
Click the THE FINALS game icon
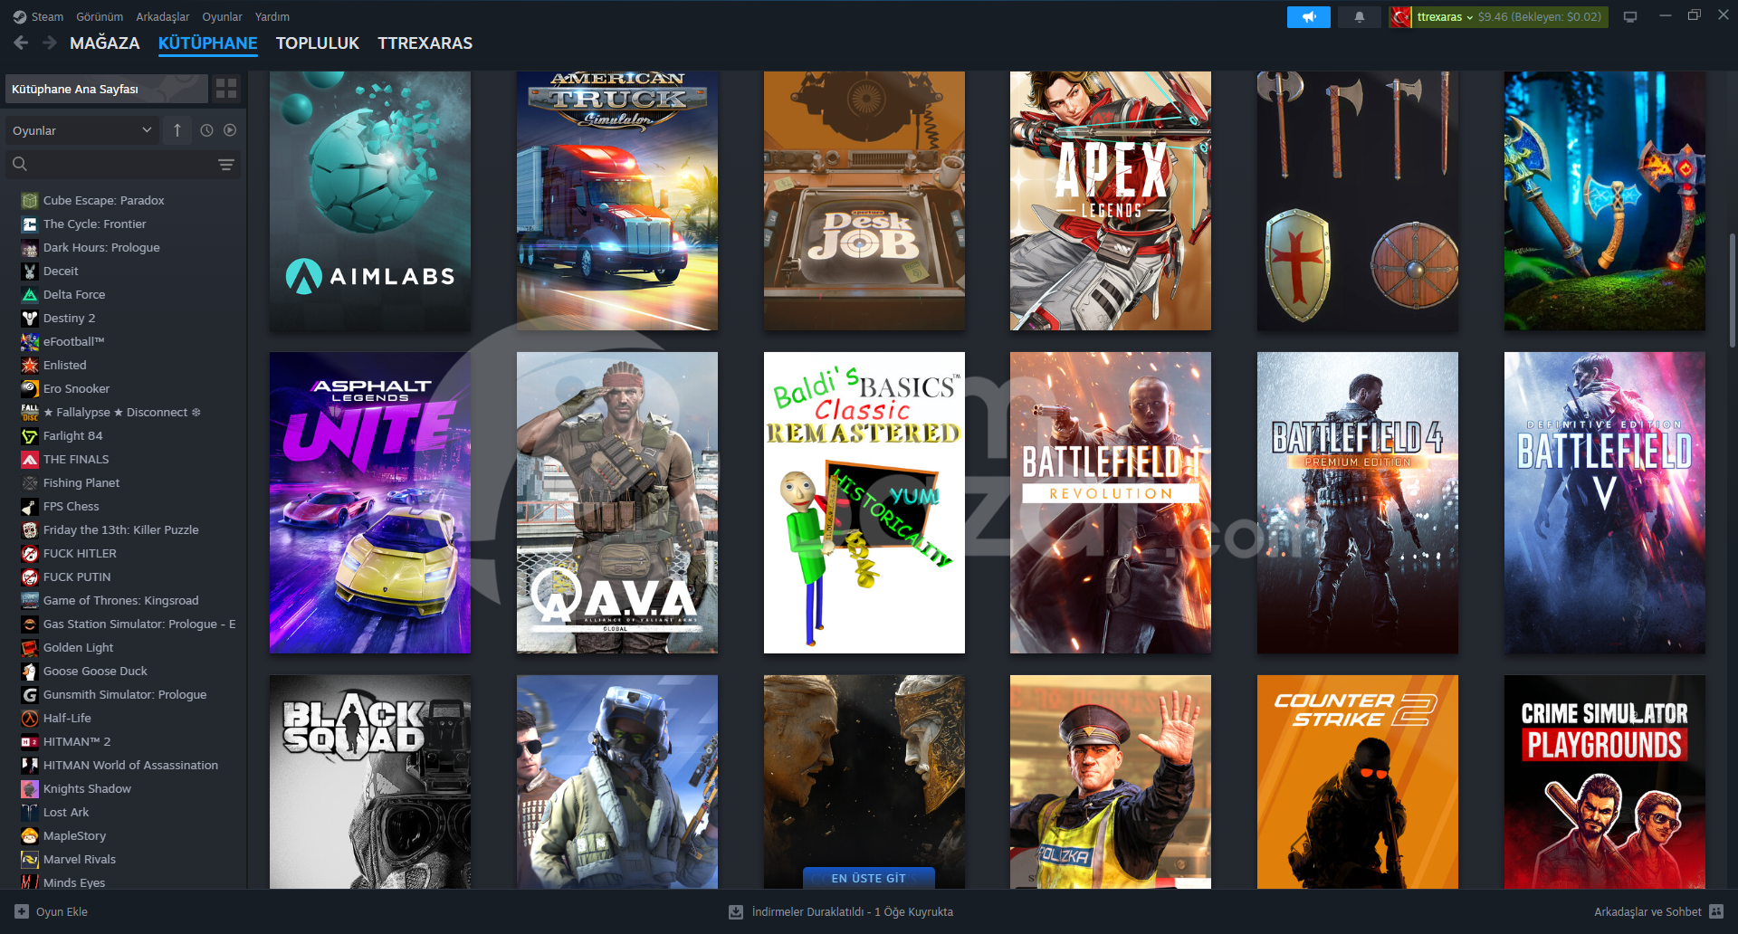pos(30,459)
